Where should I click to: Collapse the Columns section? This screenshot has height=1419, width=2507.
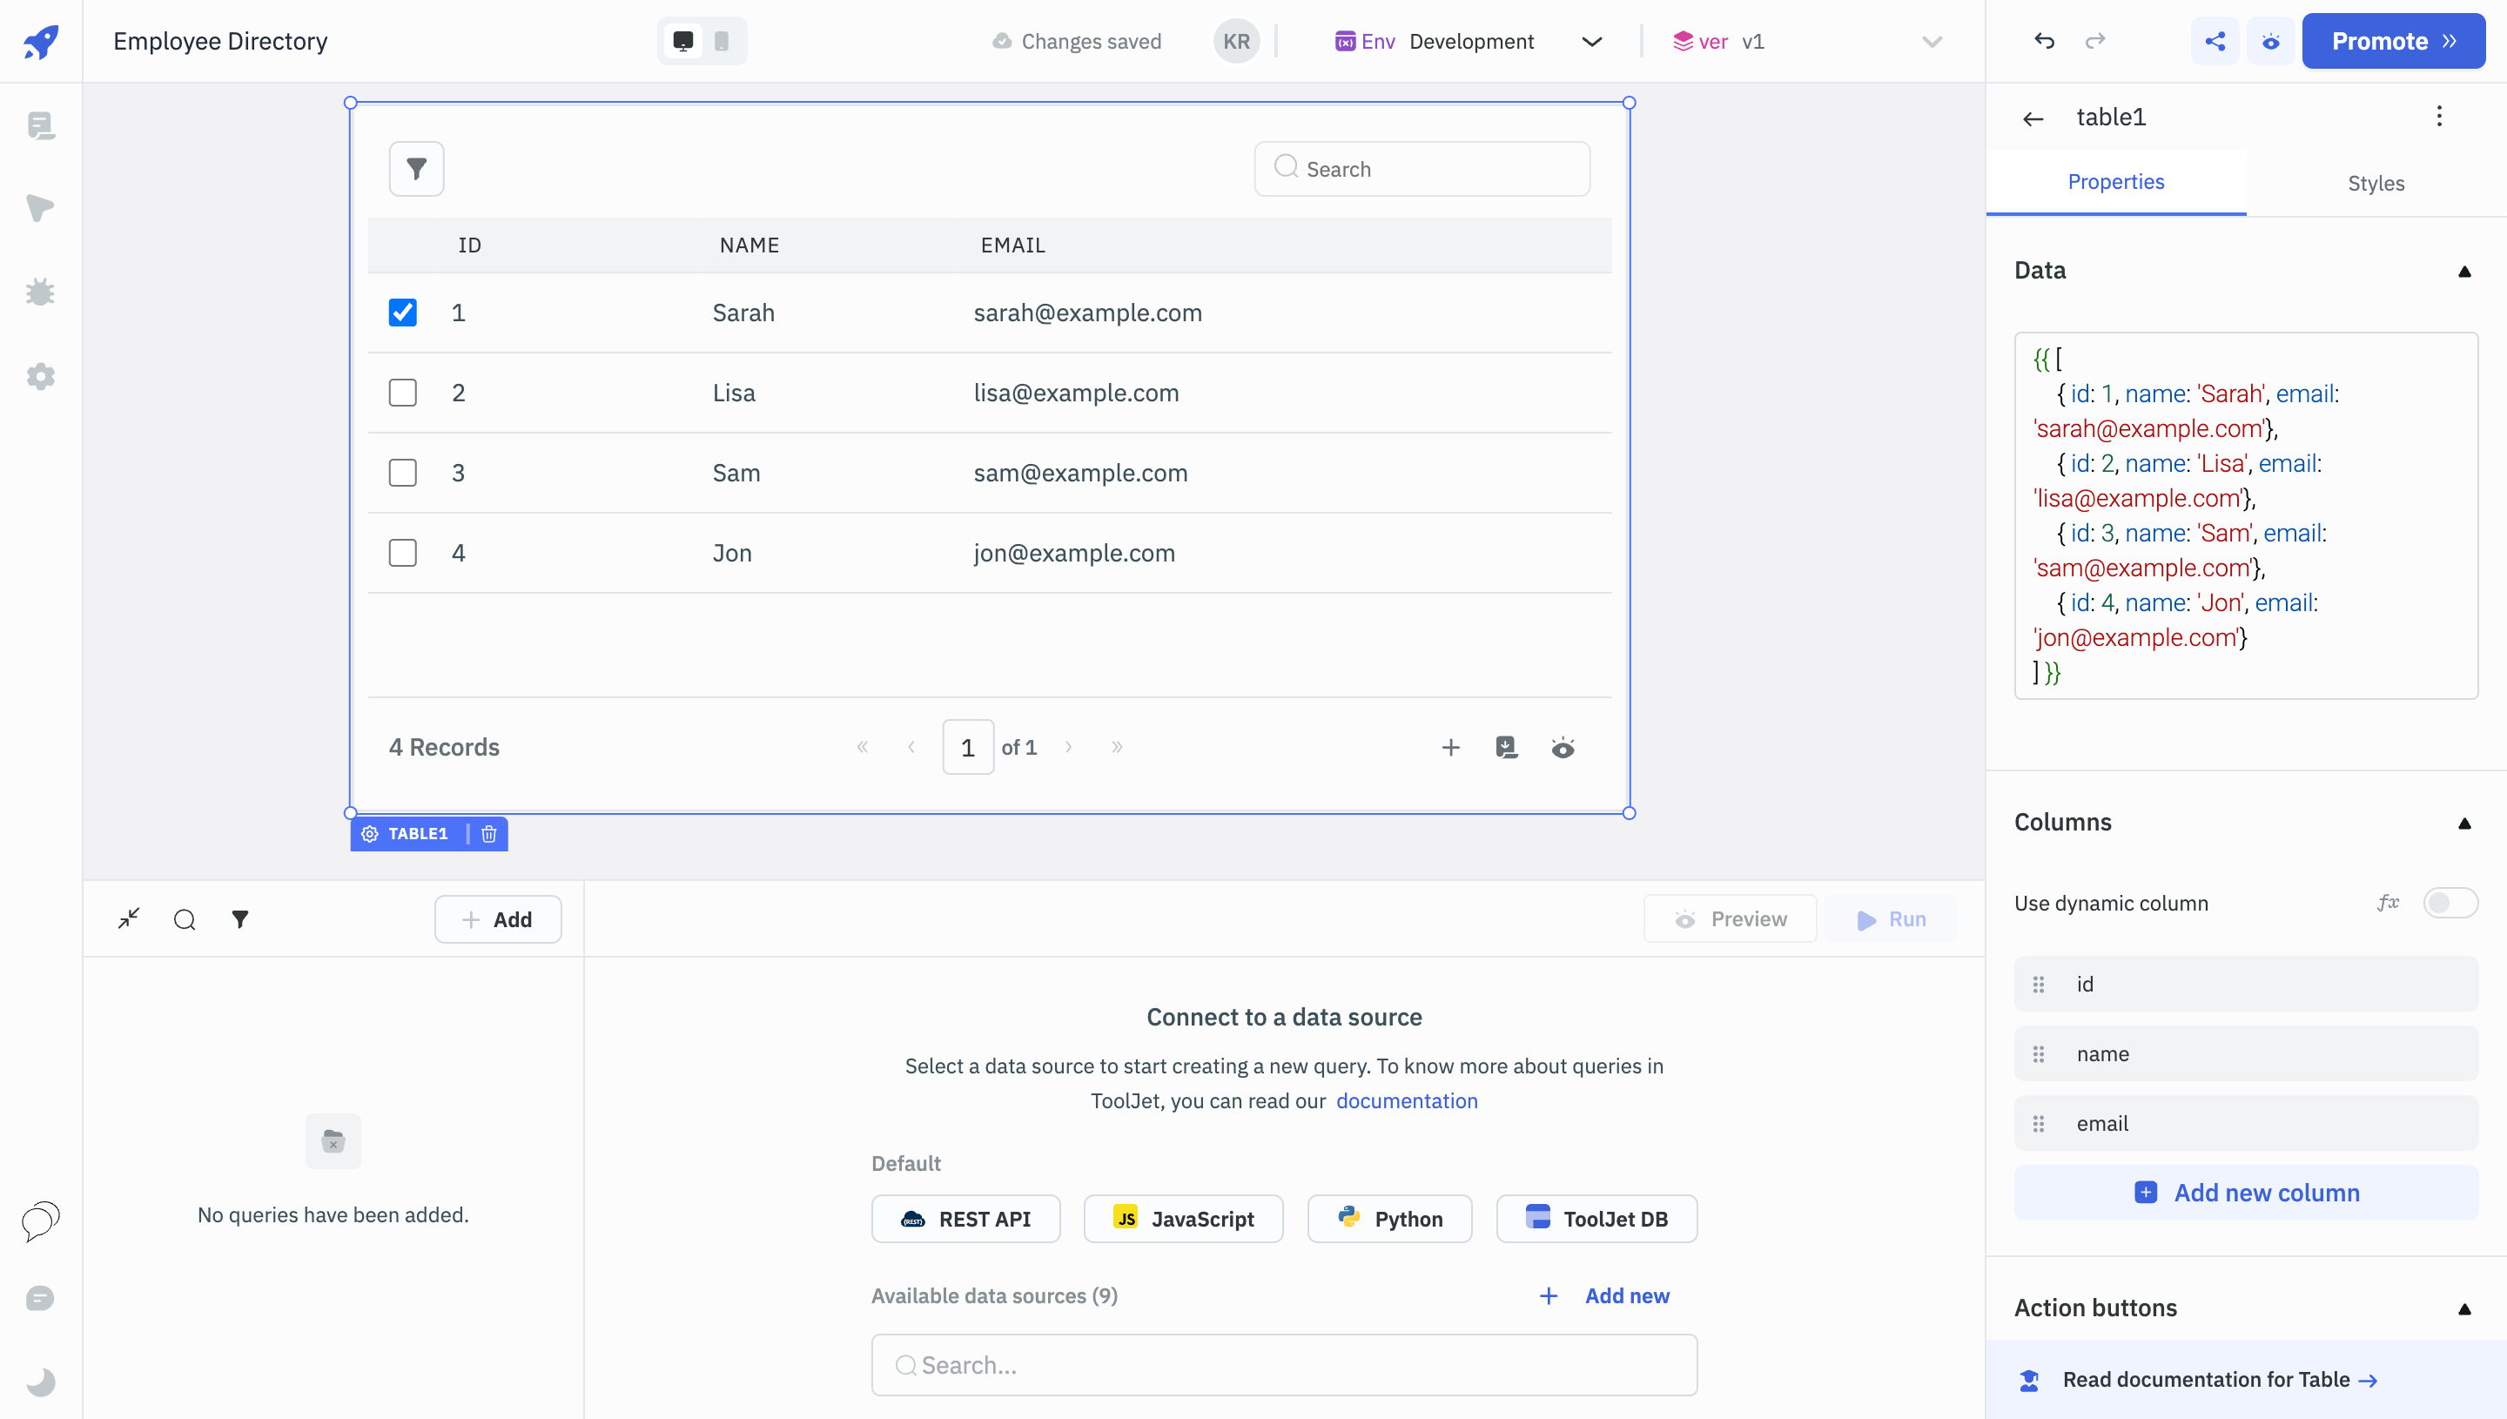(2463, 823)
